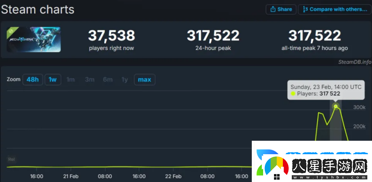372x182 pixels.
Task: Click the Share button
Action: (281, 9)
